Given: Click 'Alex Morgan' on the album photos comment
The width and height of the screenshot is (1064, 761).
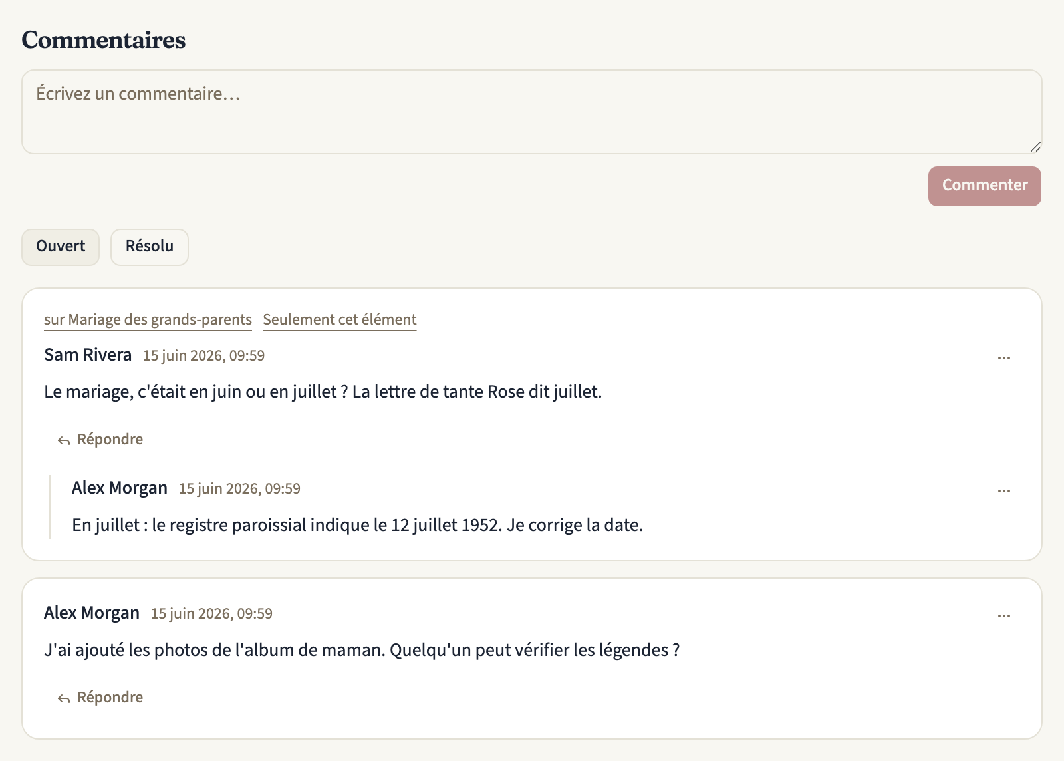Looking at the screenshot, I should 92,613.
